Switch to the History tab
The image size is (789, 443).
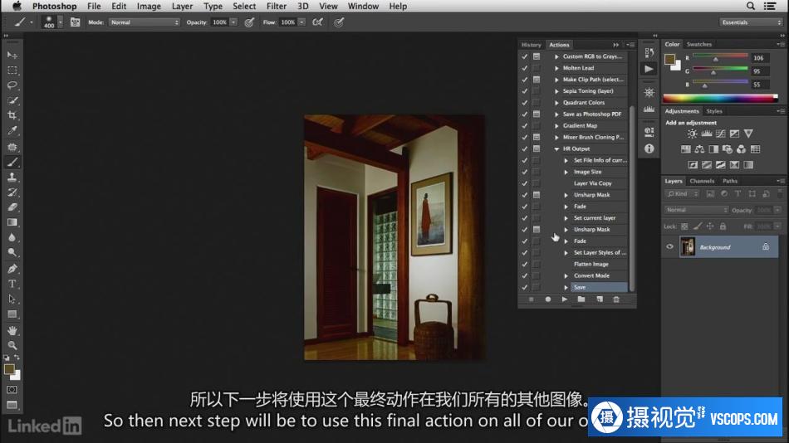[531, 45]
